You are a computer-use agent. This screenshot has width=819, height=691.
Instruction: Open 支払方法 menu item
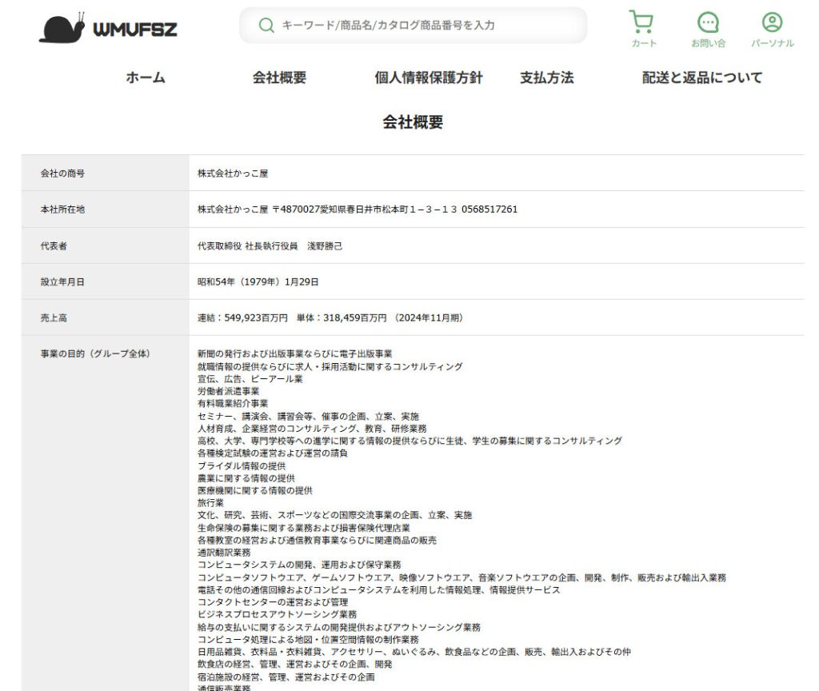(546, 78)
